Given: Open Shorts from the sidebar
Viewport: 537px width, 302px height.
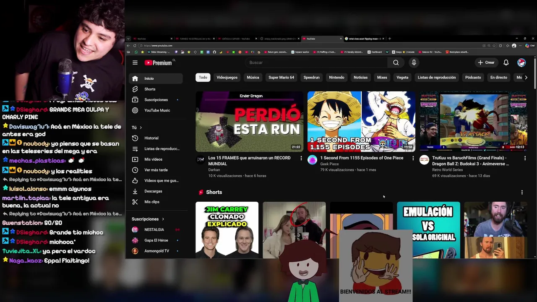Looking at the screenshot, I should (x=156, y=89).
